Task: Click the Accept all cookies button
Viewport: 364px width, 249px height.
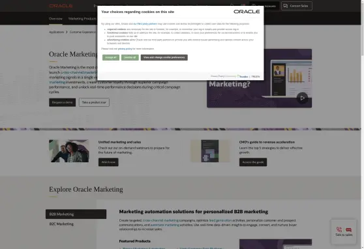Action: (x=111, y=57)
